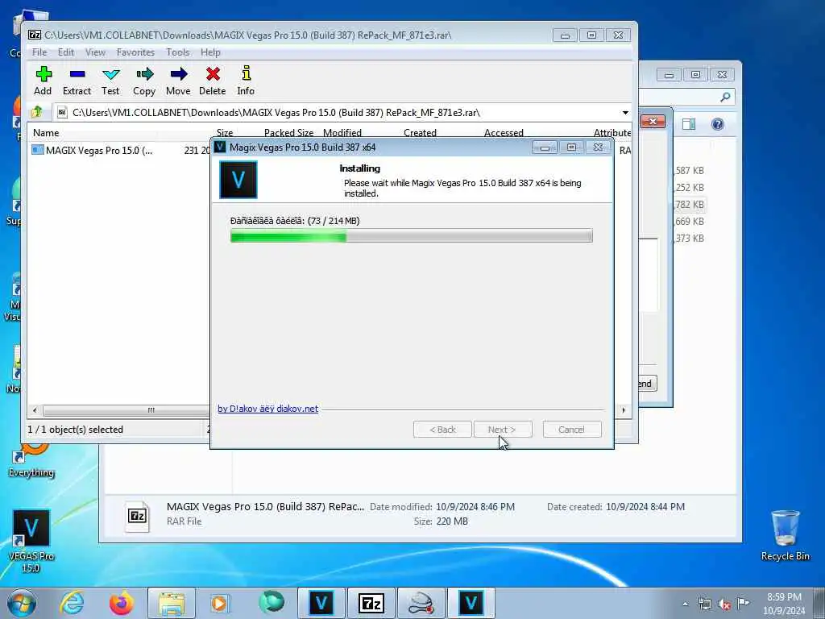Click the 7-Zip address path field
825x619 pixels.
point(337,113)
